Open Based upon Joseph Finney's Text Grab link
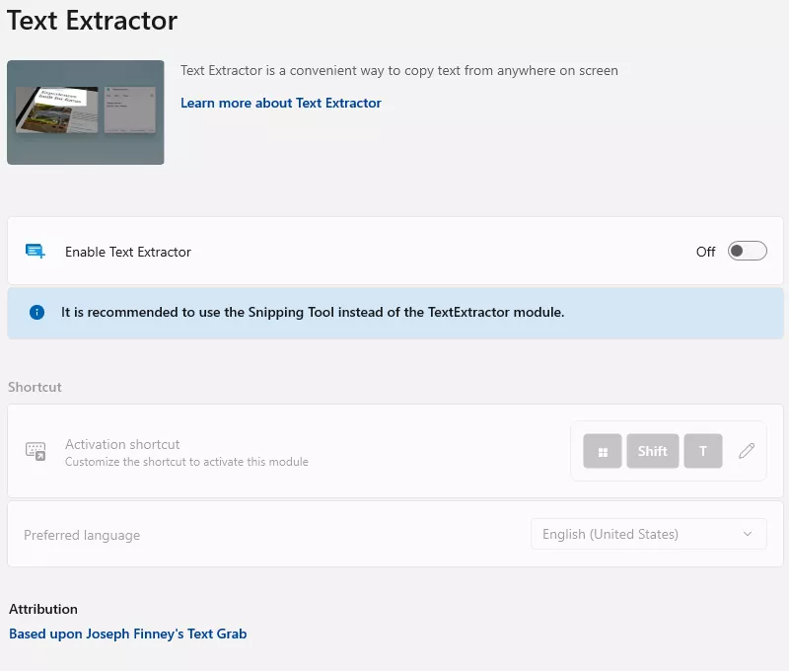Image resolution: width=789 pixels, height=671 pixels. point(128,634)
